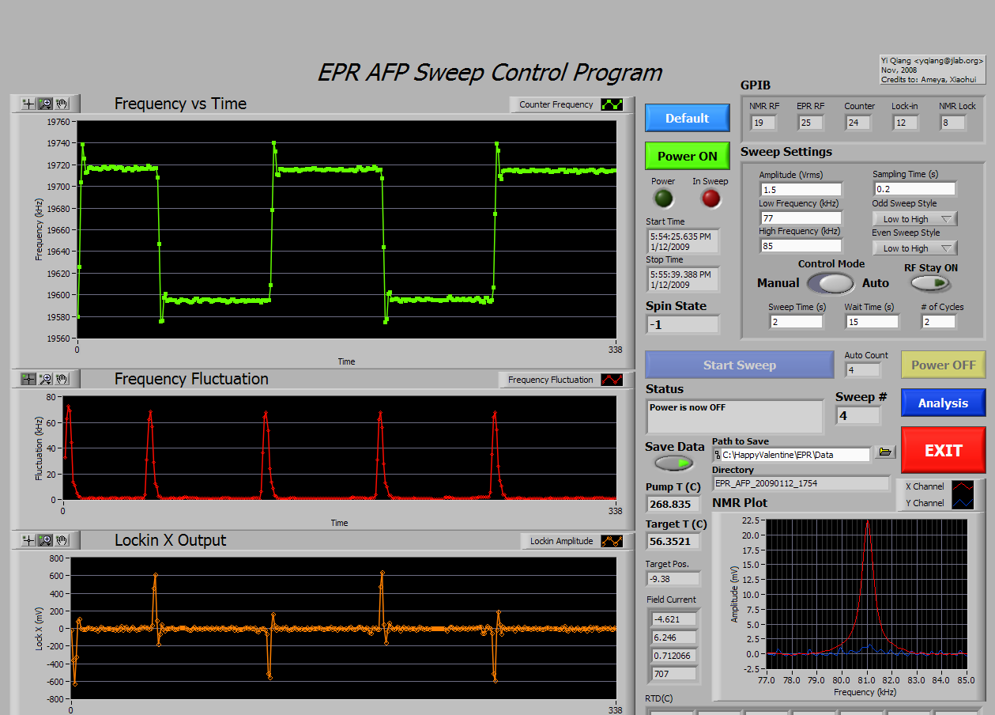Select pan hand tool for Frequency Fluctuation graph
The height and width of the screenshot is (715, 995).
[62, 379]
